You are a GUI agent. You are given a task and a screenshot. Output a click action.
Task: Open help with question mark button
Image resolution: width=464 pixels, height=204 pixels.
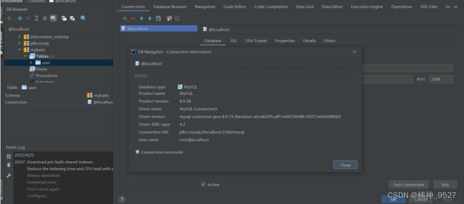tap(122, 199)
